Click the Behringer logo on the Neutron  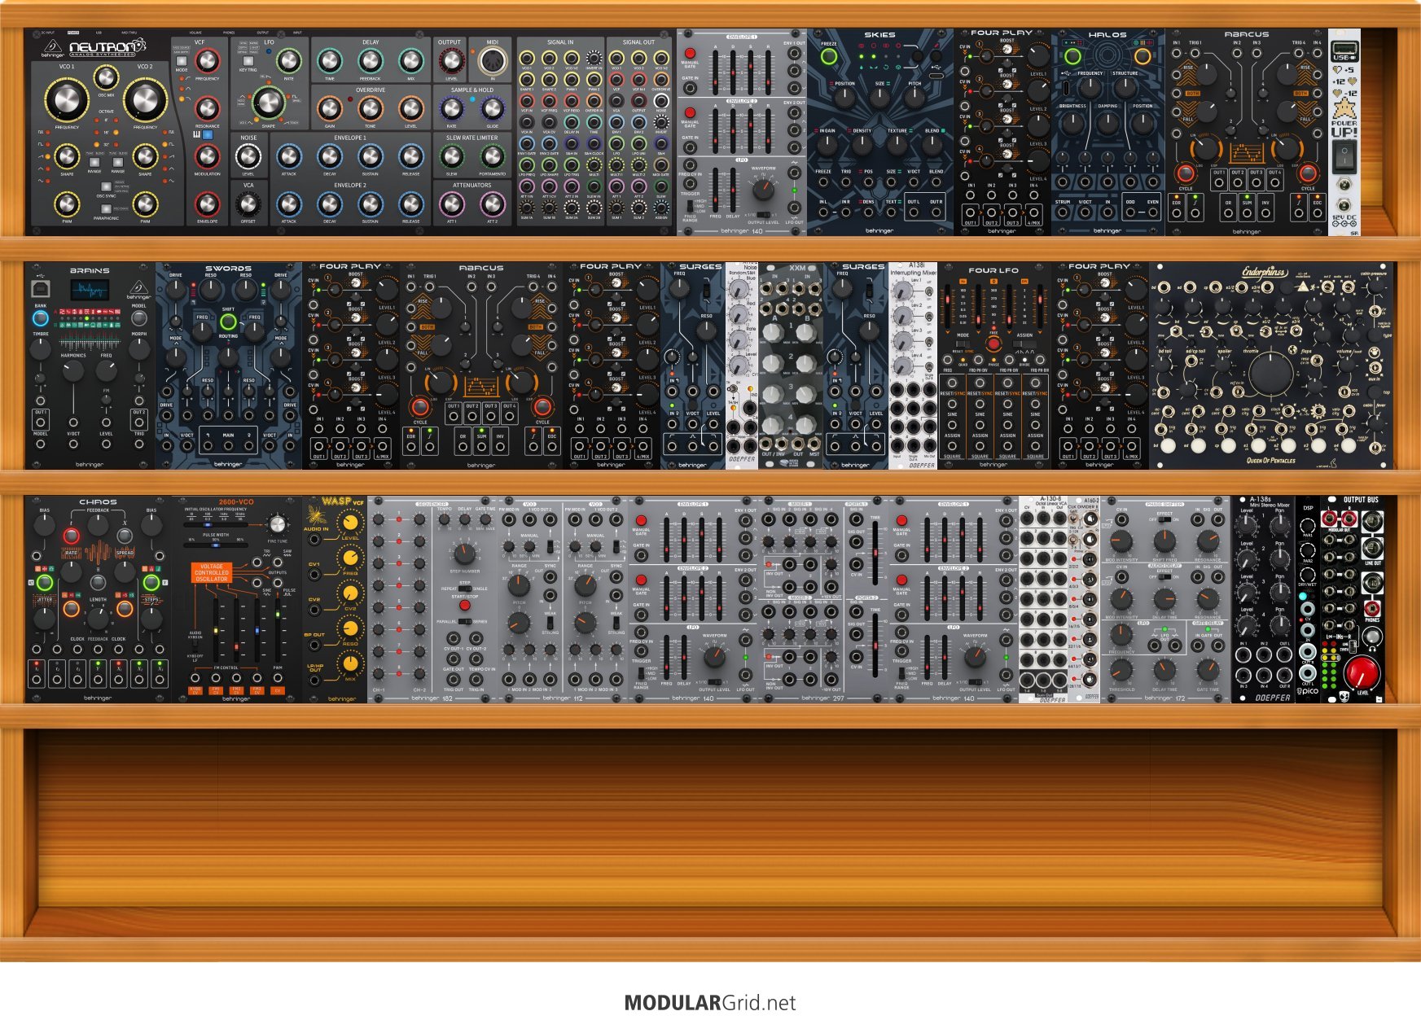[54, 48]
